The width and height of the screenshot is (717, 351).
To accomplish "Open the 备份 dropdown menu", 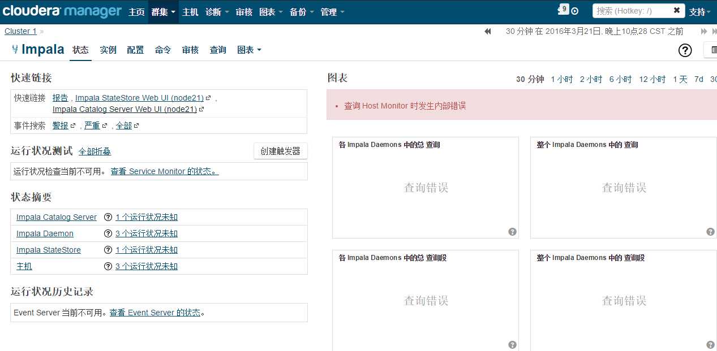I will [302, 12].
